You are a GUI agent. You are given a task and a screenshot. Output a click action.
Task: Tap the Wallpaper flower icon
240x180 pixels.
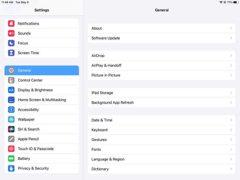point(11,119)
